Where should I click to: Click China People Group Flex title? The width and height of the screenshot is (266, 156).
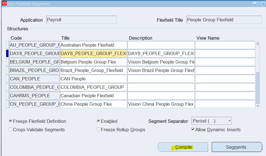93,104
